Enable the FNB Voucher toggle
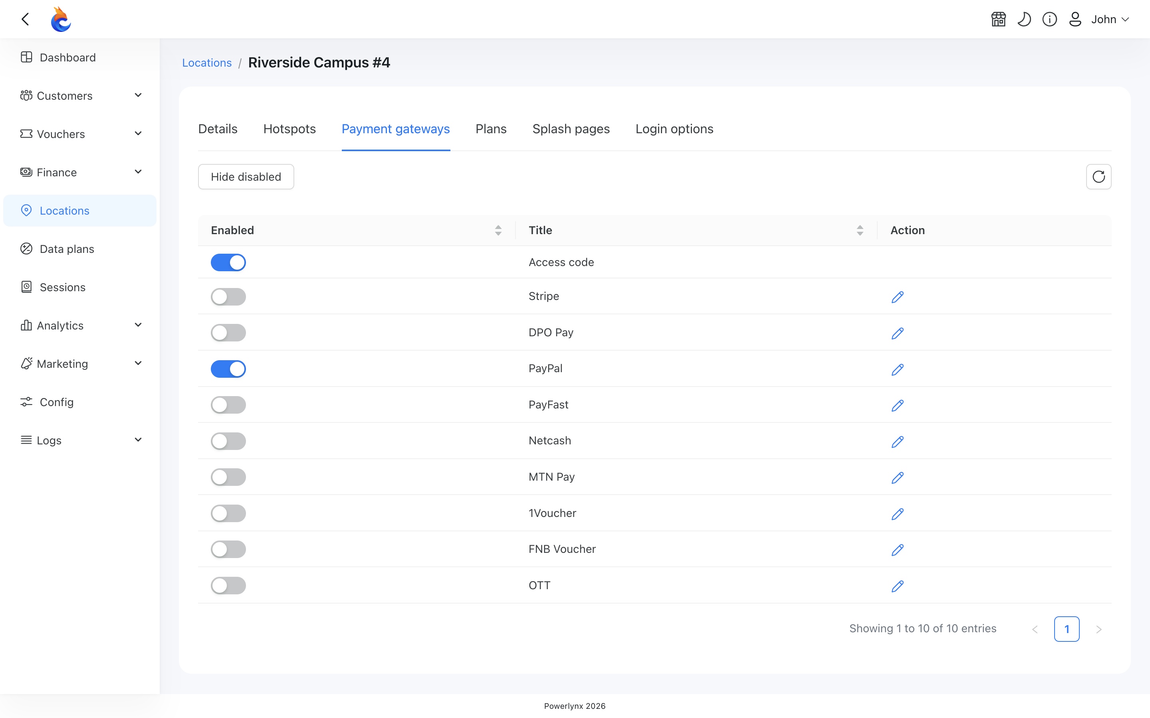1150x718 pixels. (228, 549)
